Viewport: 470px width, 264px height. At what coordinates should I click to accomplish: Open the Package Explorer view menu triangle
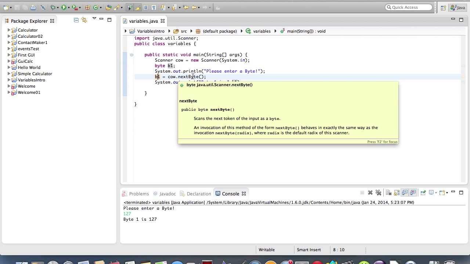(x=94, y=18)
